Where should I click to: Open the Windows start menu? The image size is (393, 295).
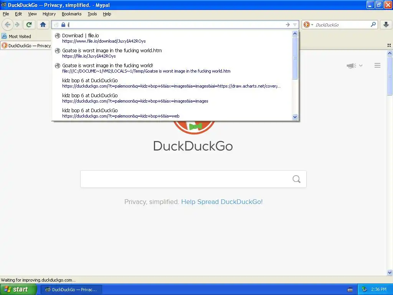click(18, 290)
